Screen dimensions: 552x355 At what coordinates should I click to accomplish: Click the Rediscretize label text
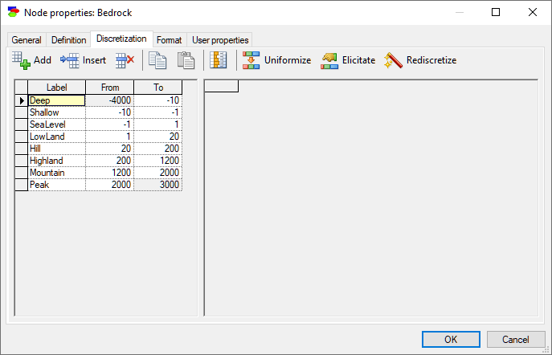pyautogui.click(x=431, y=60)
